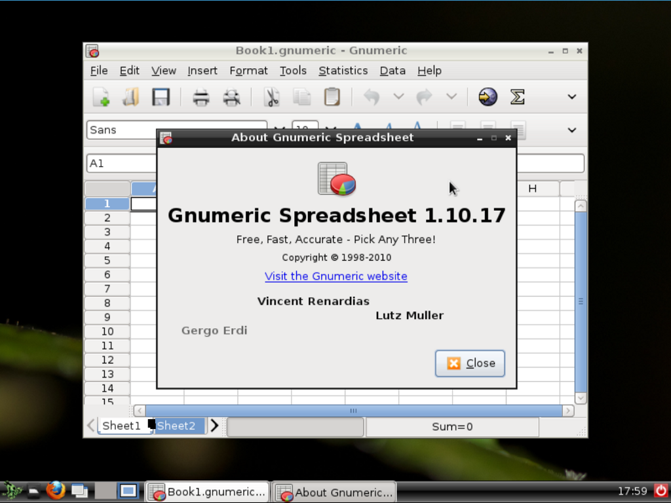Screen dimensions: 671x503
Task: Click the vertical scrollbar thumb
Action: pos(581,301)
